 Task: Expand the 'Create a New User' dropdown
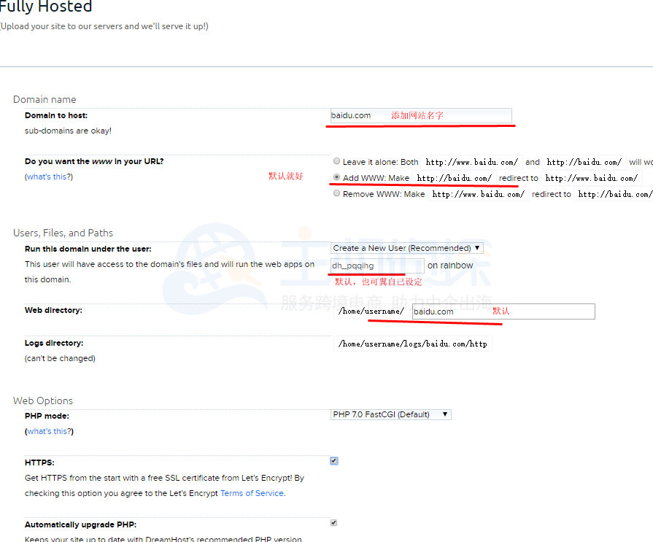coord(407,248)
